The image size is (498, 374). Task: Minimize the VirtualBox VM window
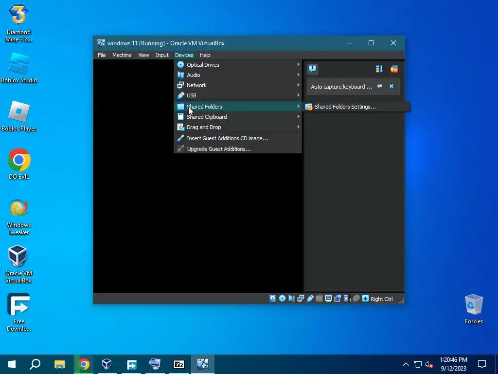coord(349,43)
